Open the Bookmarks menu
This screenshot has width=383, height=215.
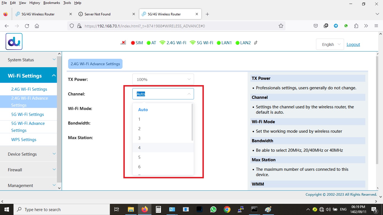[52, 3]
